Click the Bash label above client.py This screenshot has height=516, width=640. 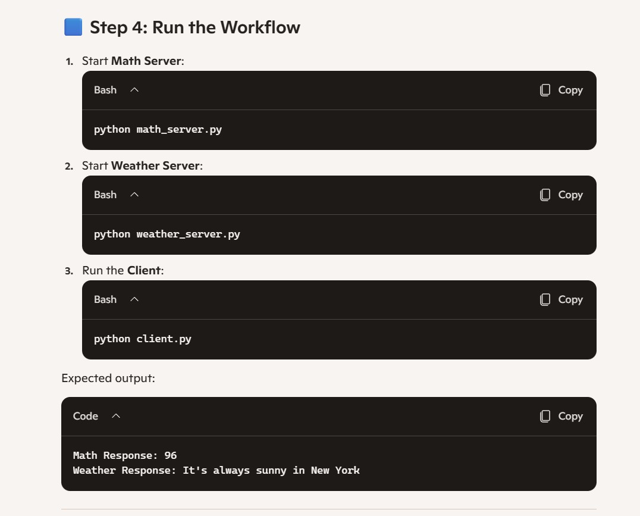105,299
